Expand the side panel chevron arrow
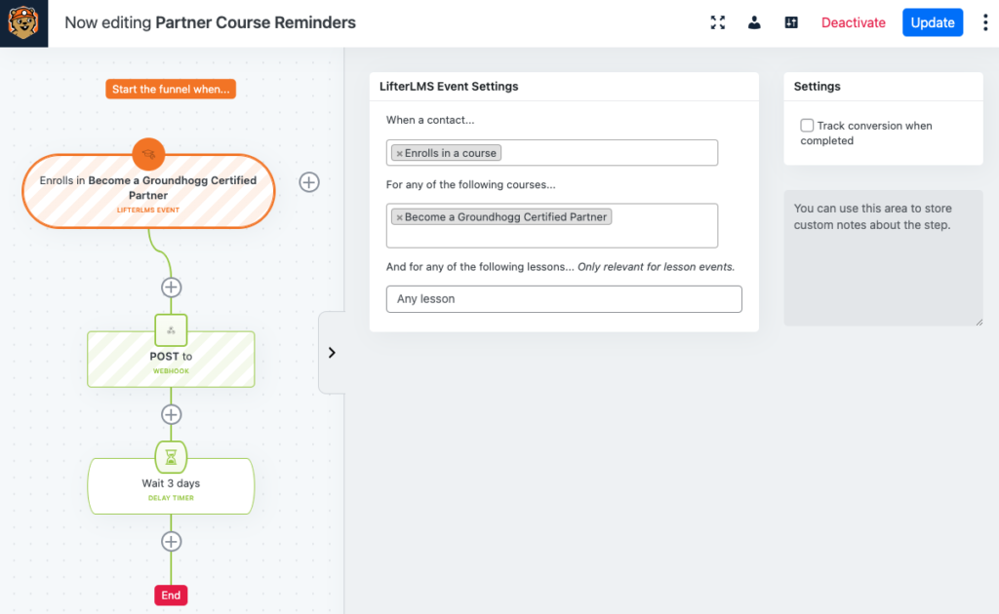Screen dimensions: 999x614 click(x=332, y=353)
